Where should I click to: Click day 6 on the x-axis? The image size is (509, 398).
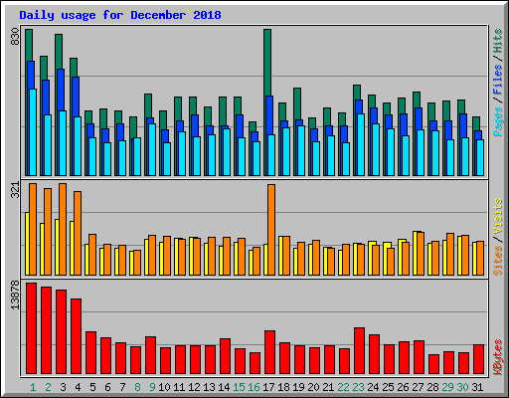pyautogui.click(x=107, y=387)
